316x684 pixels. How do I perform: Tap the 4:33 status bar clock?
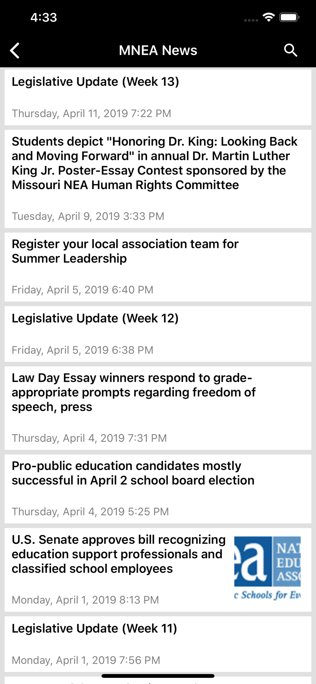(x=43, y=17)
